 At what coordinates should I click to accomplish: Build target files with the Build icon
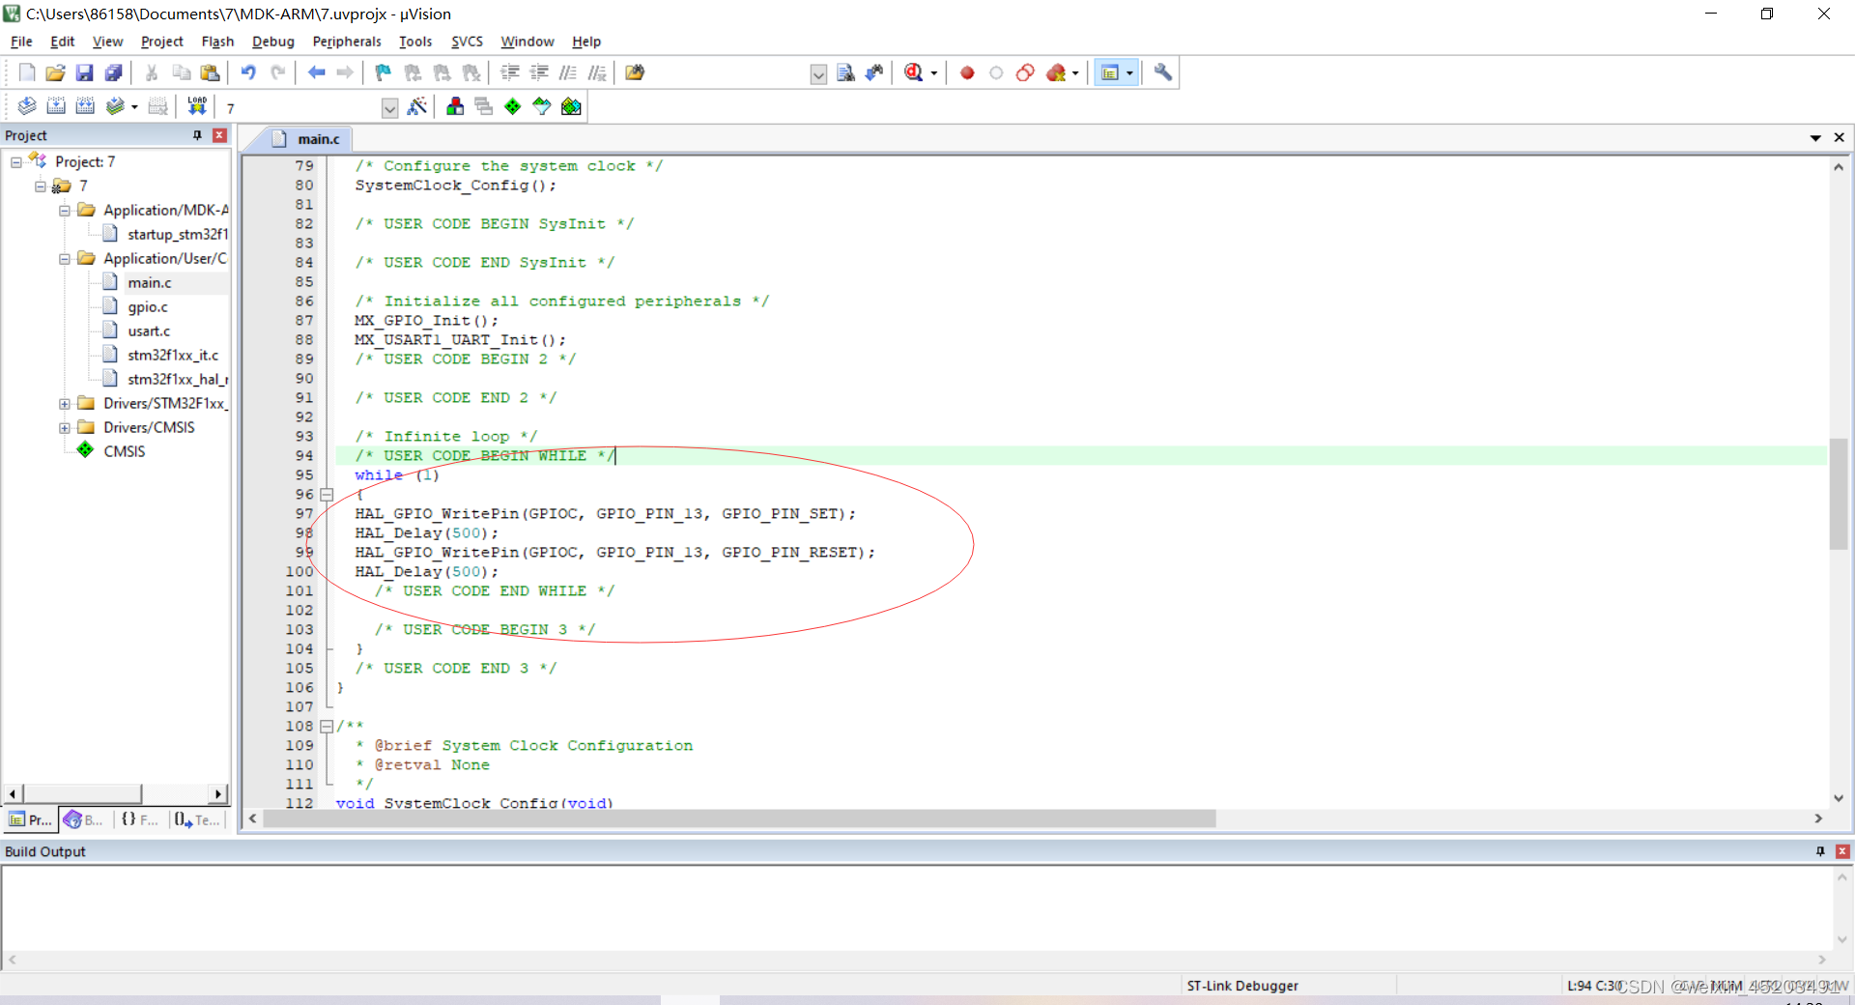pos(56,106)
